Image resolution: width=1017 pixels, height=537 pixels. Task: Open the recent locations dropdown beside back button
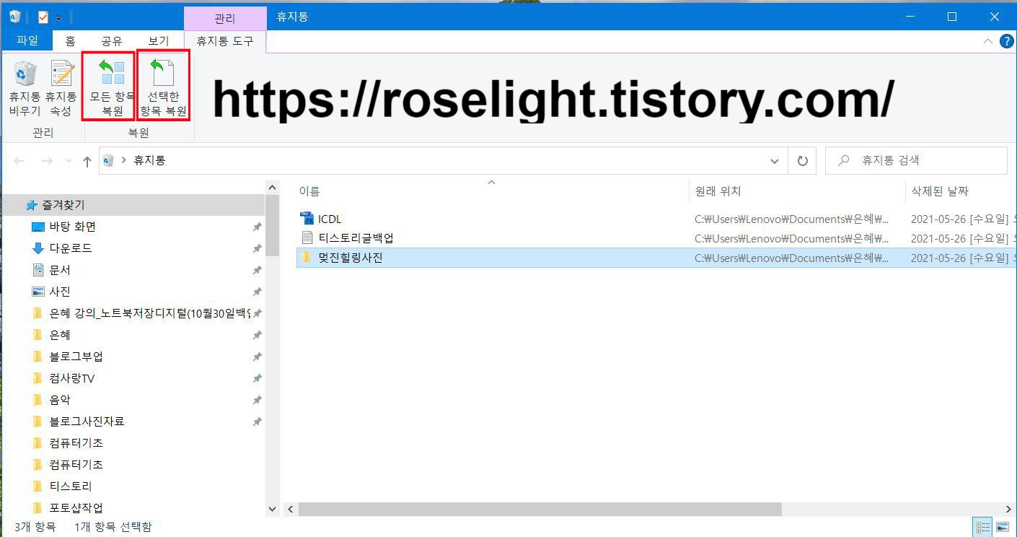coord(69,160)
